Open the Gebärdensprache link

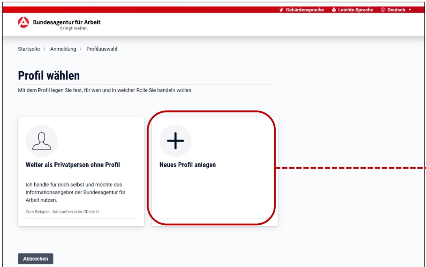tap(305, 10)
